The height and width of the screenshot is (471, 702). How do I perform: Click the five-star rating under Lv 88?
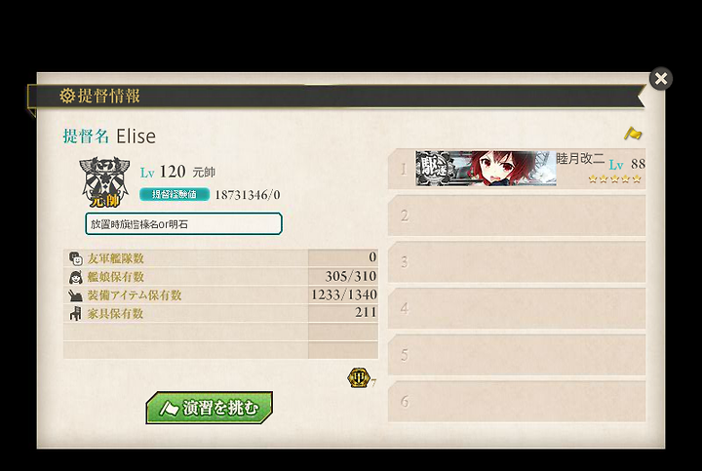click(x=614, y=179)
